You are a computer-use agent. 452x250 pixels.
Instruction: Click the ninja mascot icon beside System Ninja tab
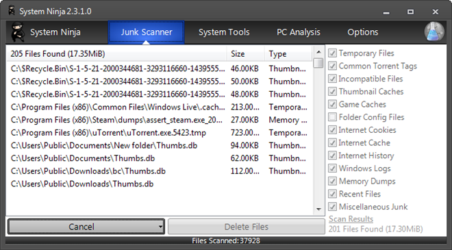[18, 32]
